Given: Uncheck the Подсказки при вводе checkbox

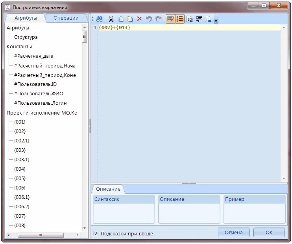Looking at the screenshot, I should [96, 234].
